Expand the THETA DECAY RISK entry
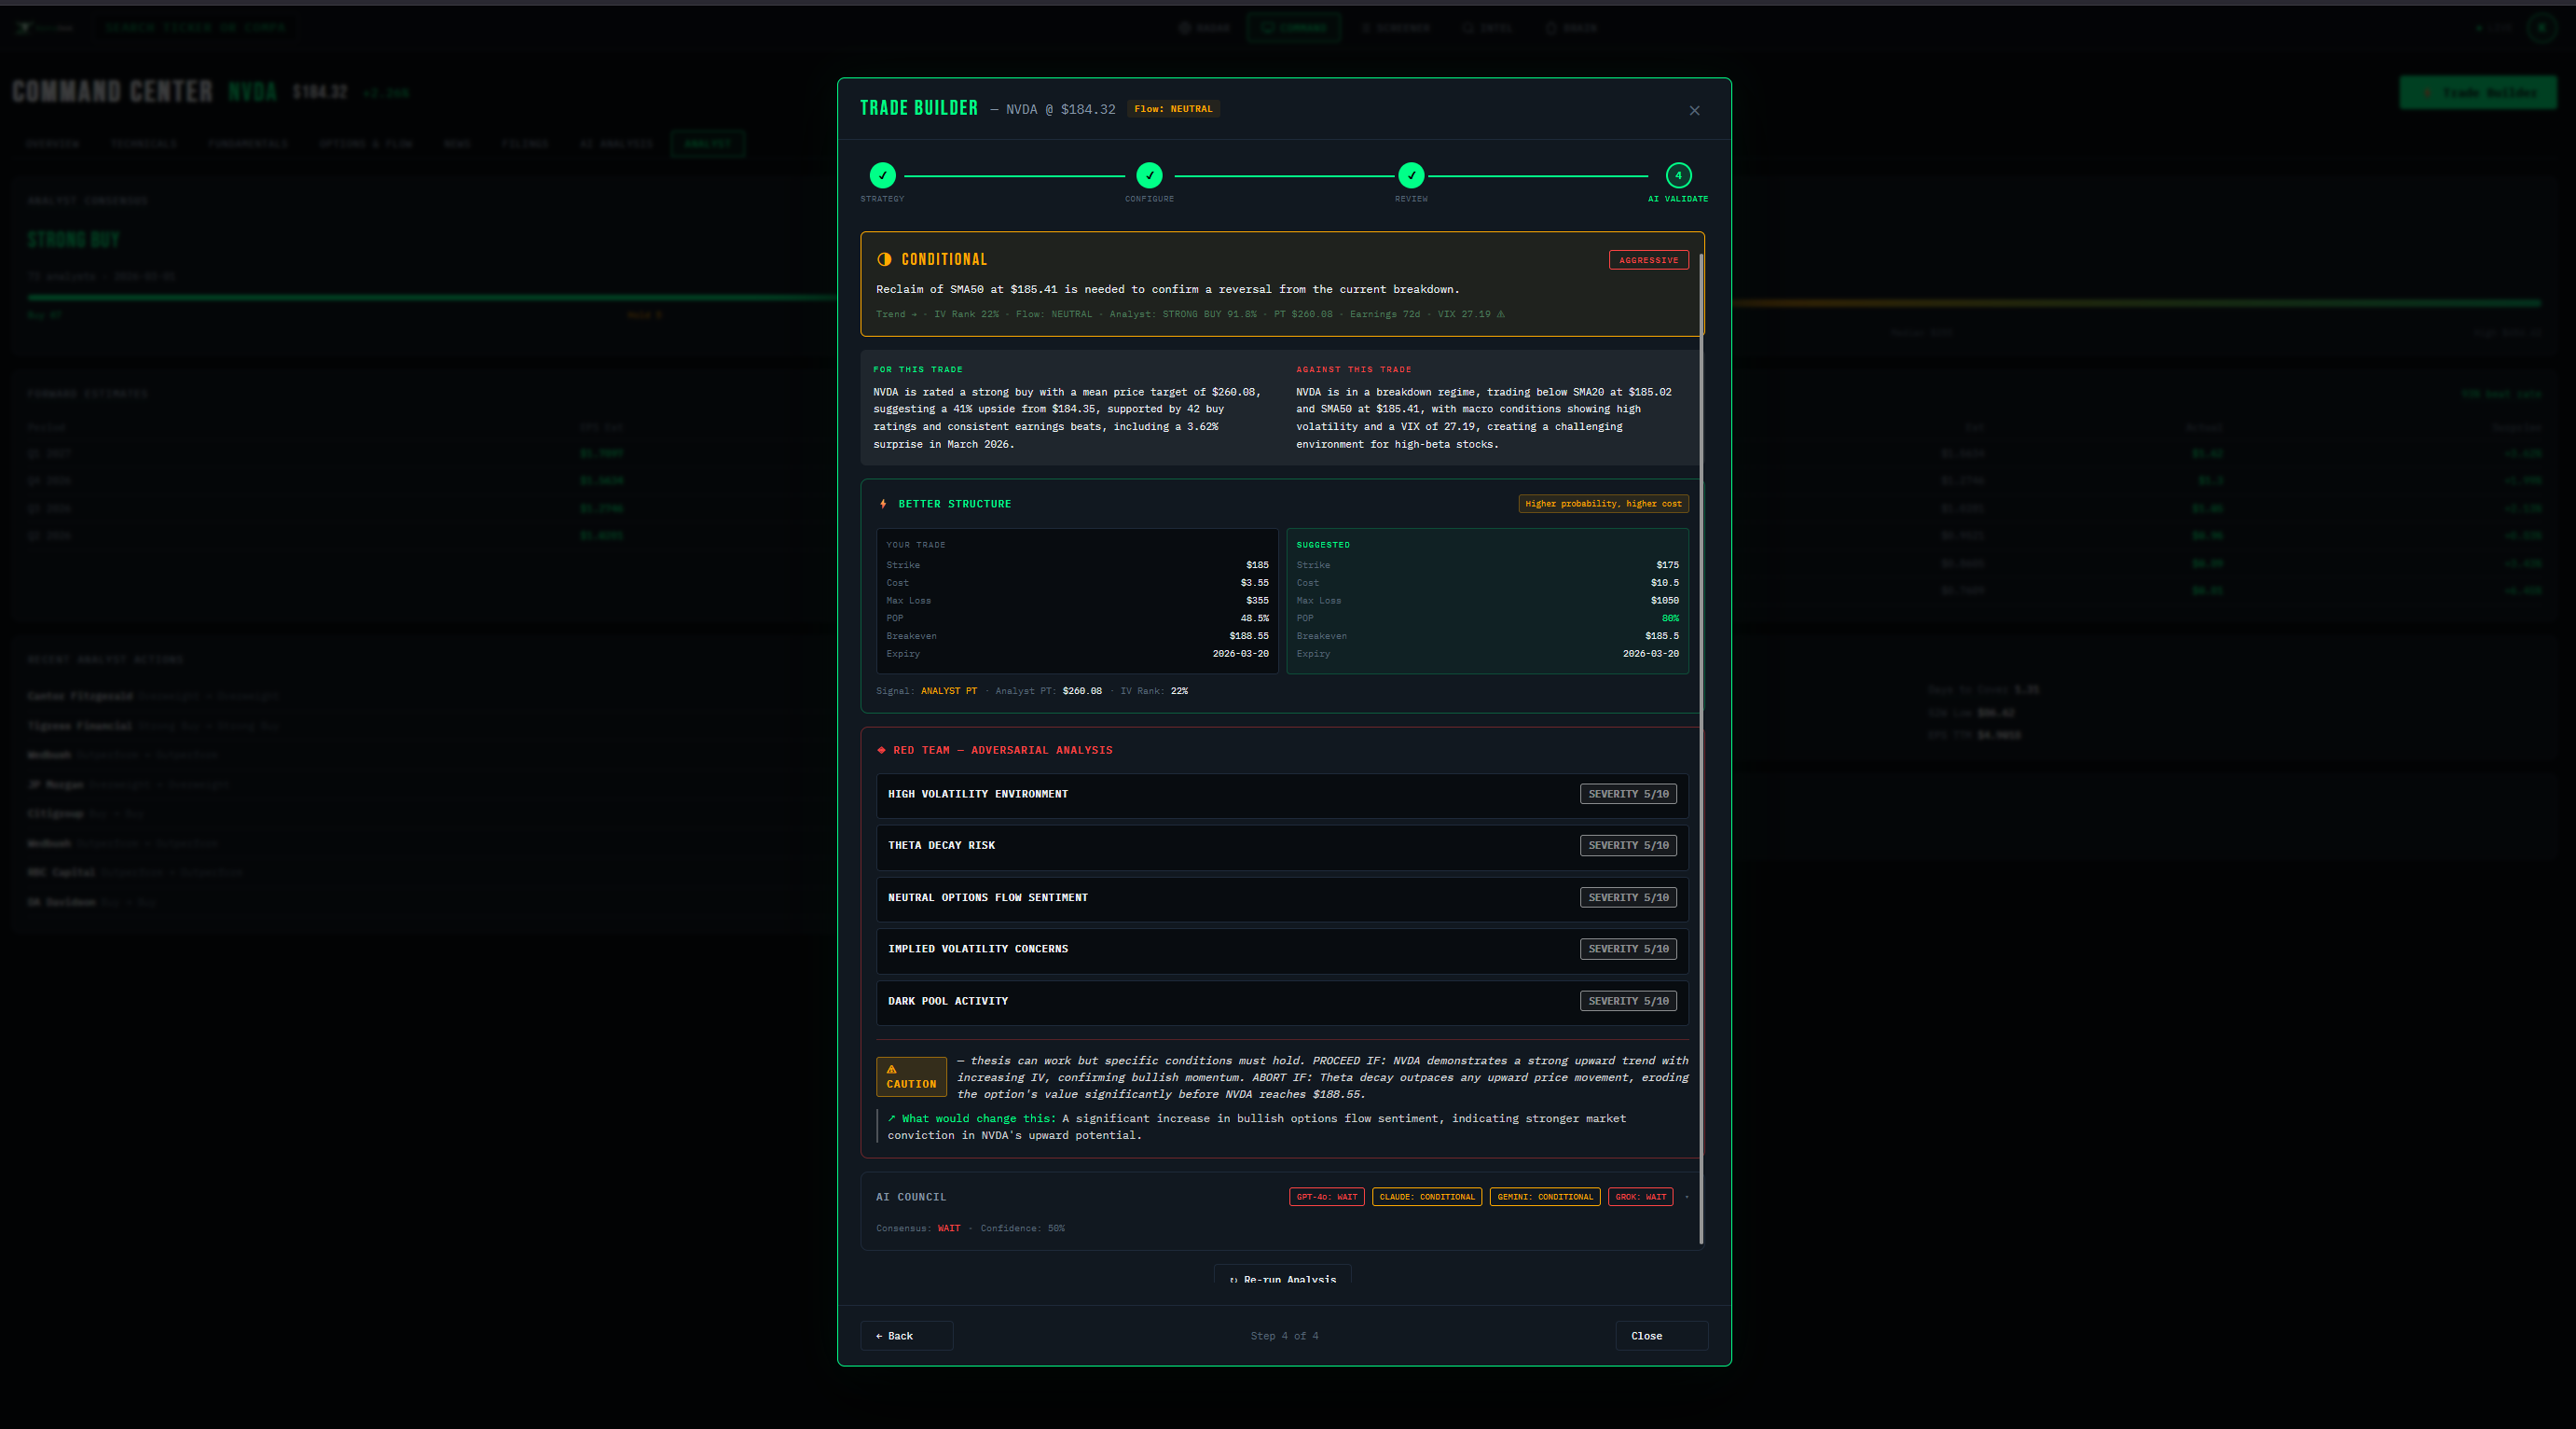The width and height of the screenshot is (2576, 1429). tap(1281, 846)
